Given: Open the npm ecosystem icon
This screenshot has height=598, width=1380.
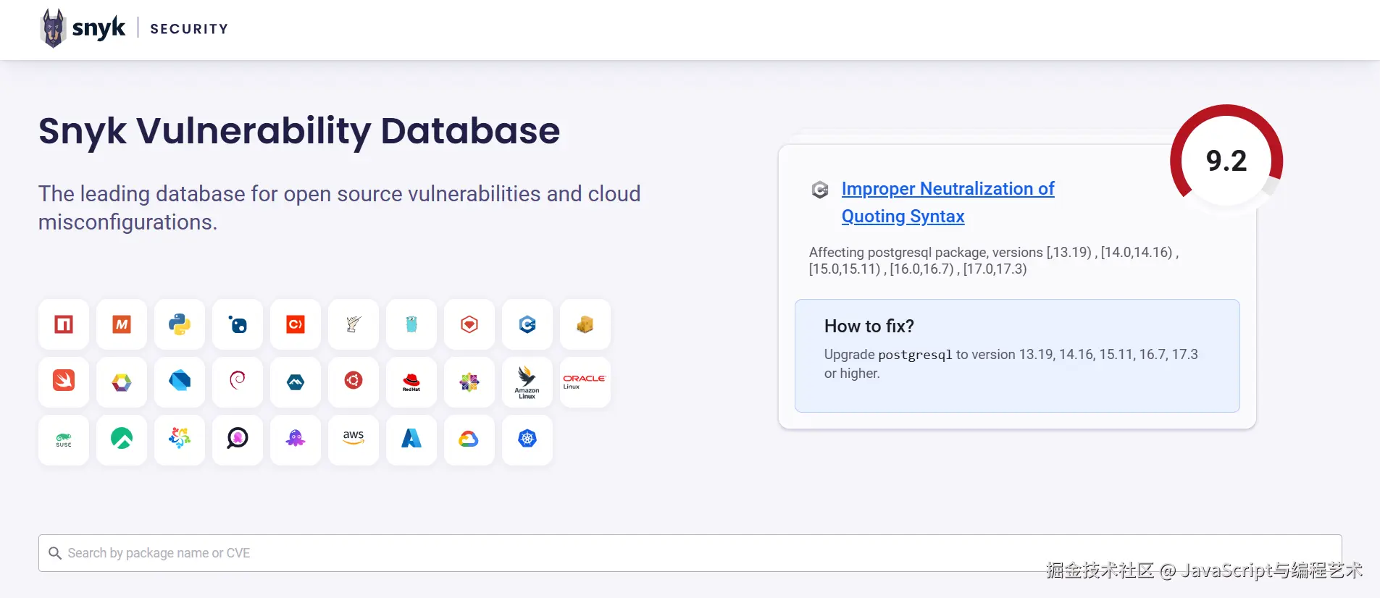Looking at the screenshot, I should 64,324.
